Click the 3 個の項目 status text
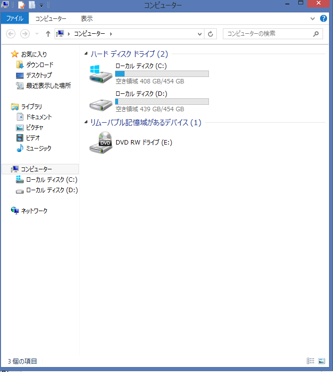The image size is (333, 372). pos(22,361)
